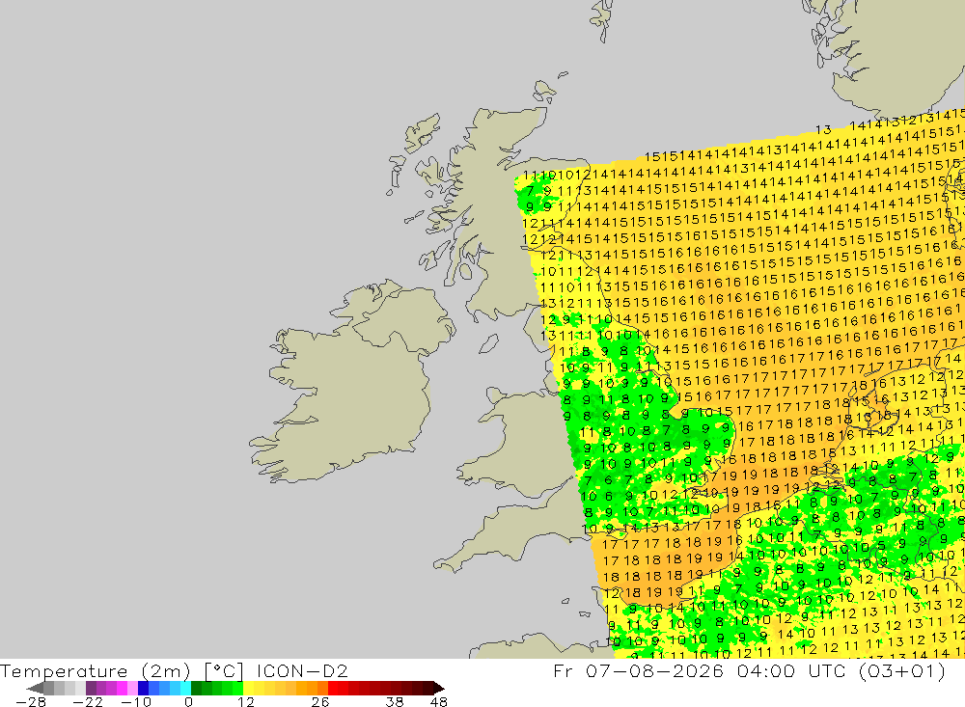Select the light pink legend swatch
Viewport: 965px width, 707px height.
pos(132,688)
